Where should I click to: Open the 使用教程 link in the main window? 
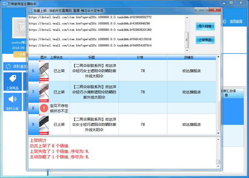236,21
